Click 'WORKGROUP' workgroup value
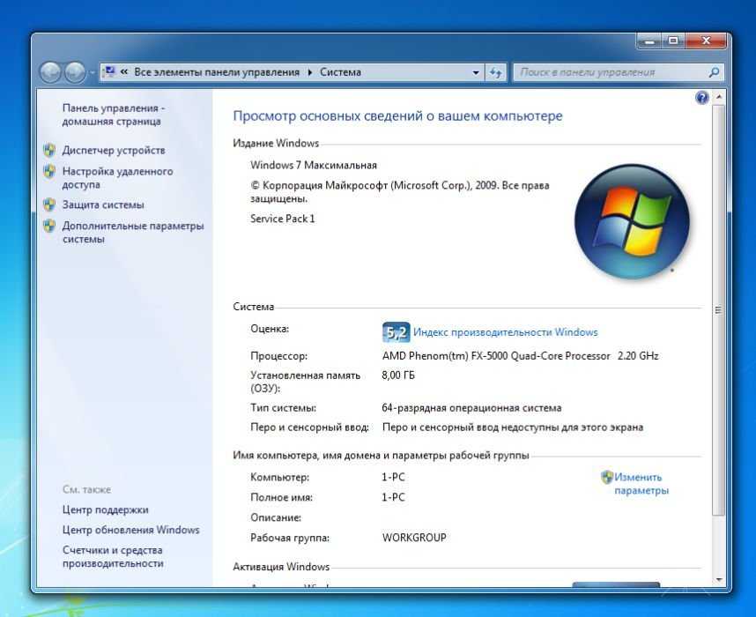 coord(414,538)
